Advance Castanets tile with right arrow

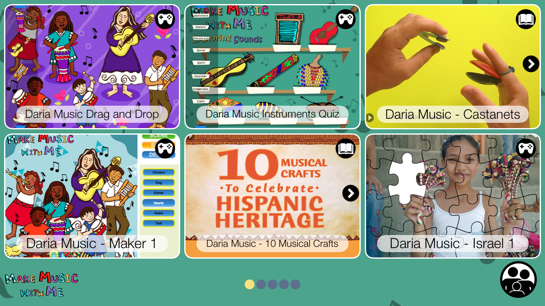(531, 64)
